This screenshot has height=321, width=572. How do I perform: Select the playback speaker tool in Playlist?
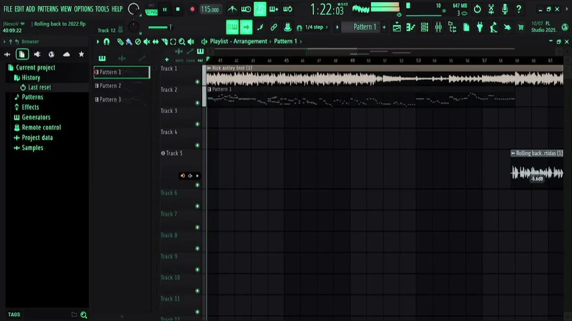pyautogui.click(x=191, y=41)
